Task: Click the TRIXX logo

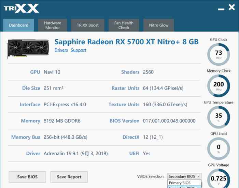Action: [21, 8]
